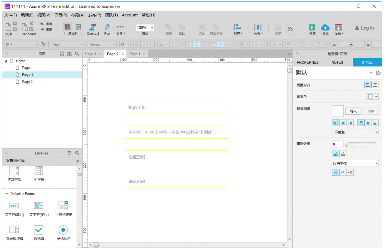Screen dimensions: 386x252
Task: Toggle page align left option
Action: (x=368, y=85)
